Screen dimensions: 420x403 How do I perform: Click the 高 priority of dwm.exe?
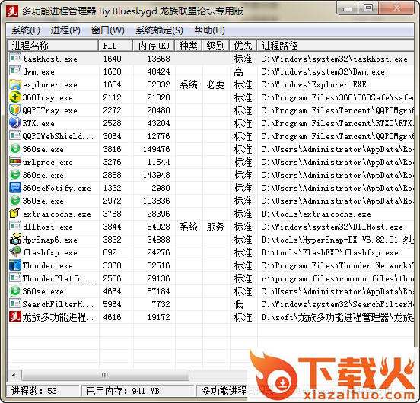[239, 71]
